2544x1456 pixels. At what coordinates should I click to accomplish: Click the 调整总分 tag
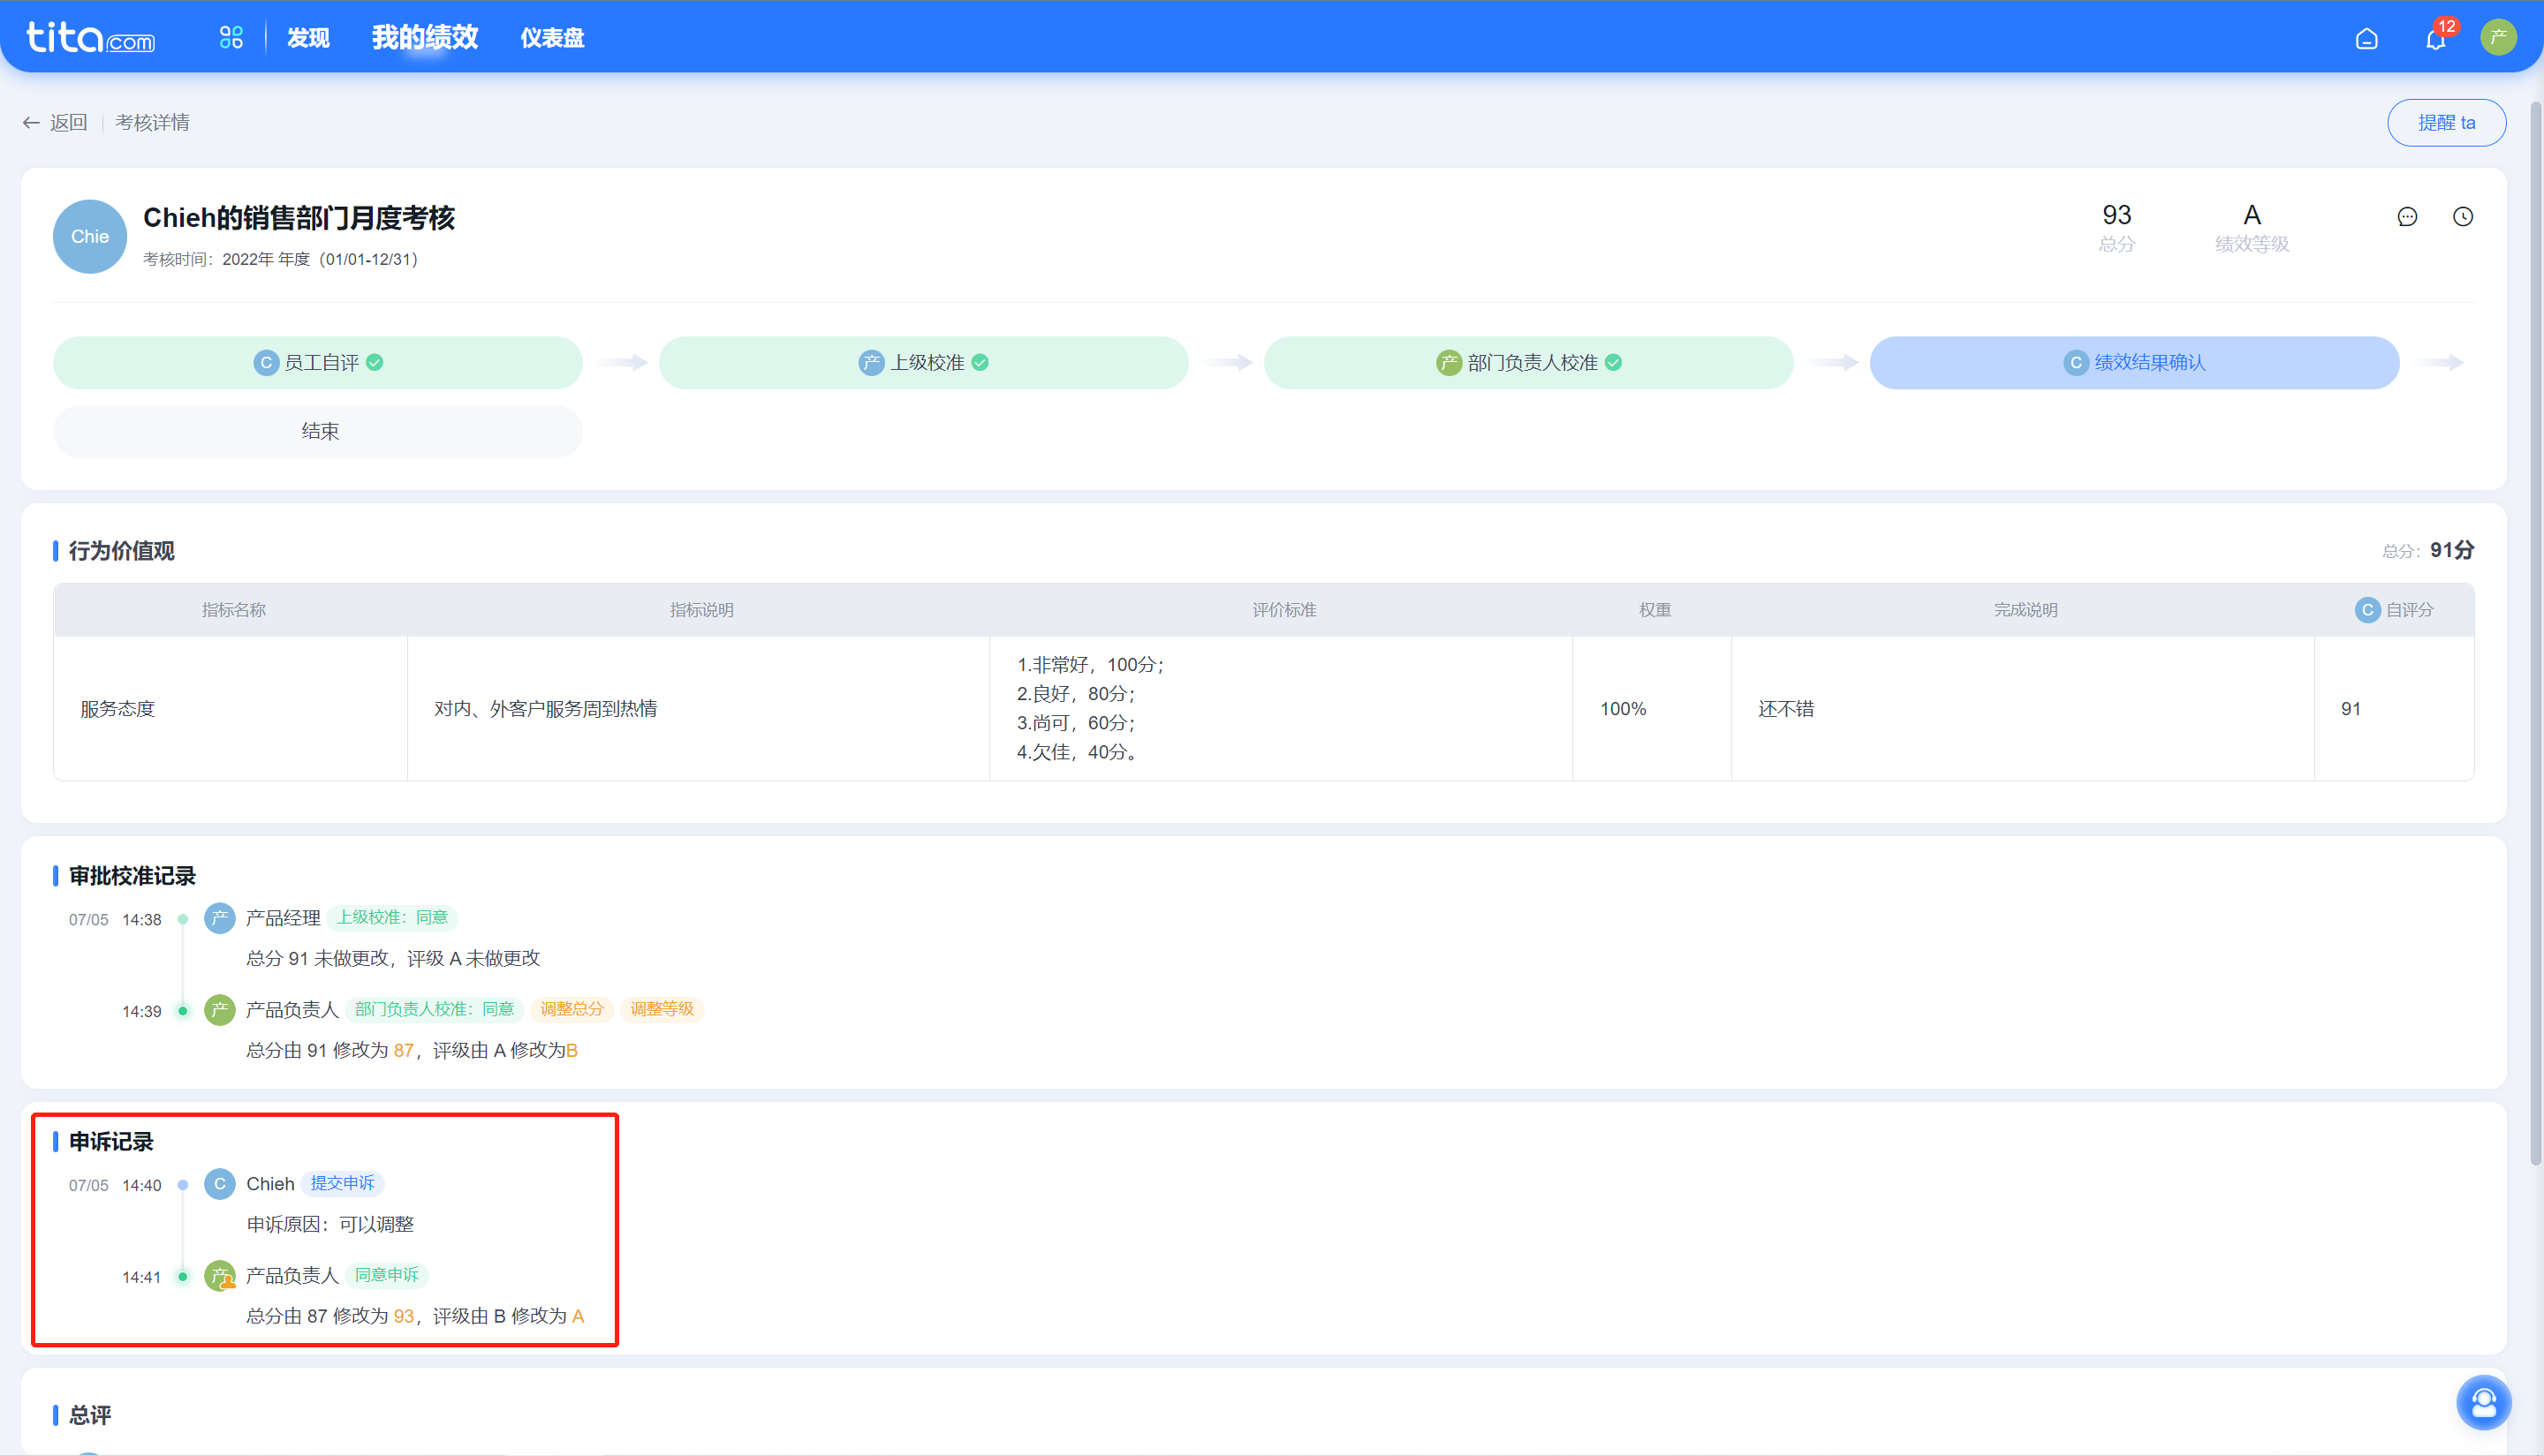[572, 1009]
